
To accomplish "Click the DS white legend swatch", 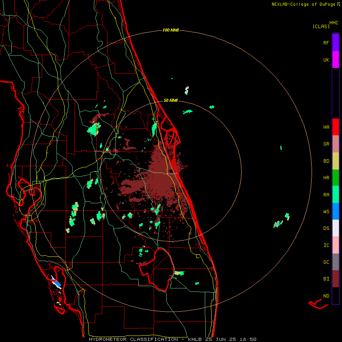I will [x=336, y=228].
